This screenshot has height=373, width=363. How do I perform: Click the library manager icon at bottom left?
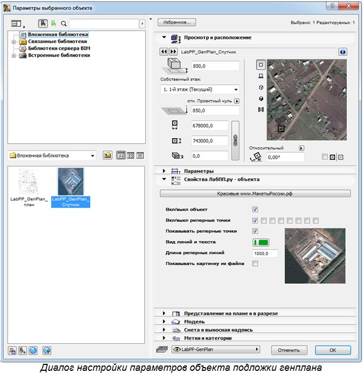tap(12, 350)
